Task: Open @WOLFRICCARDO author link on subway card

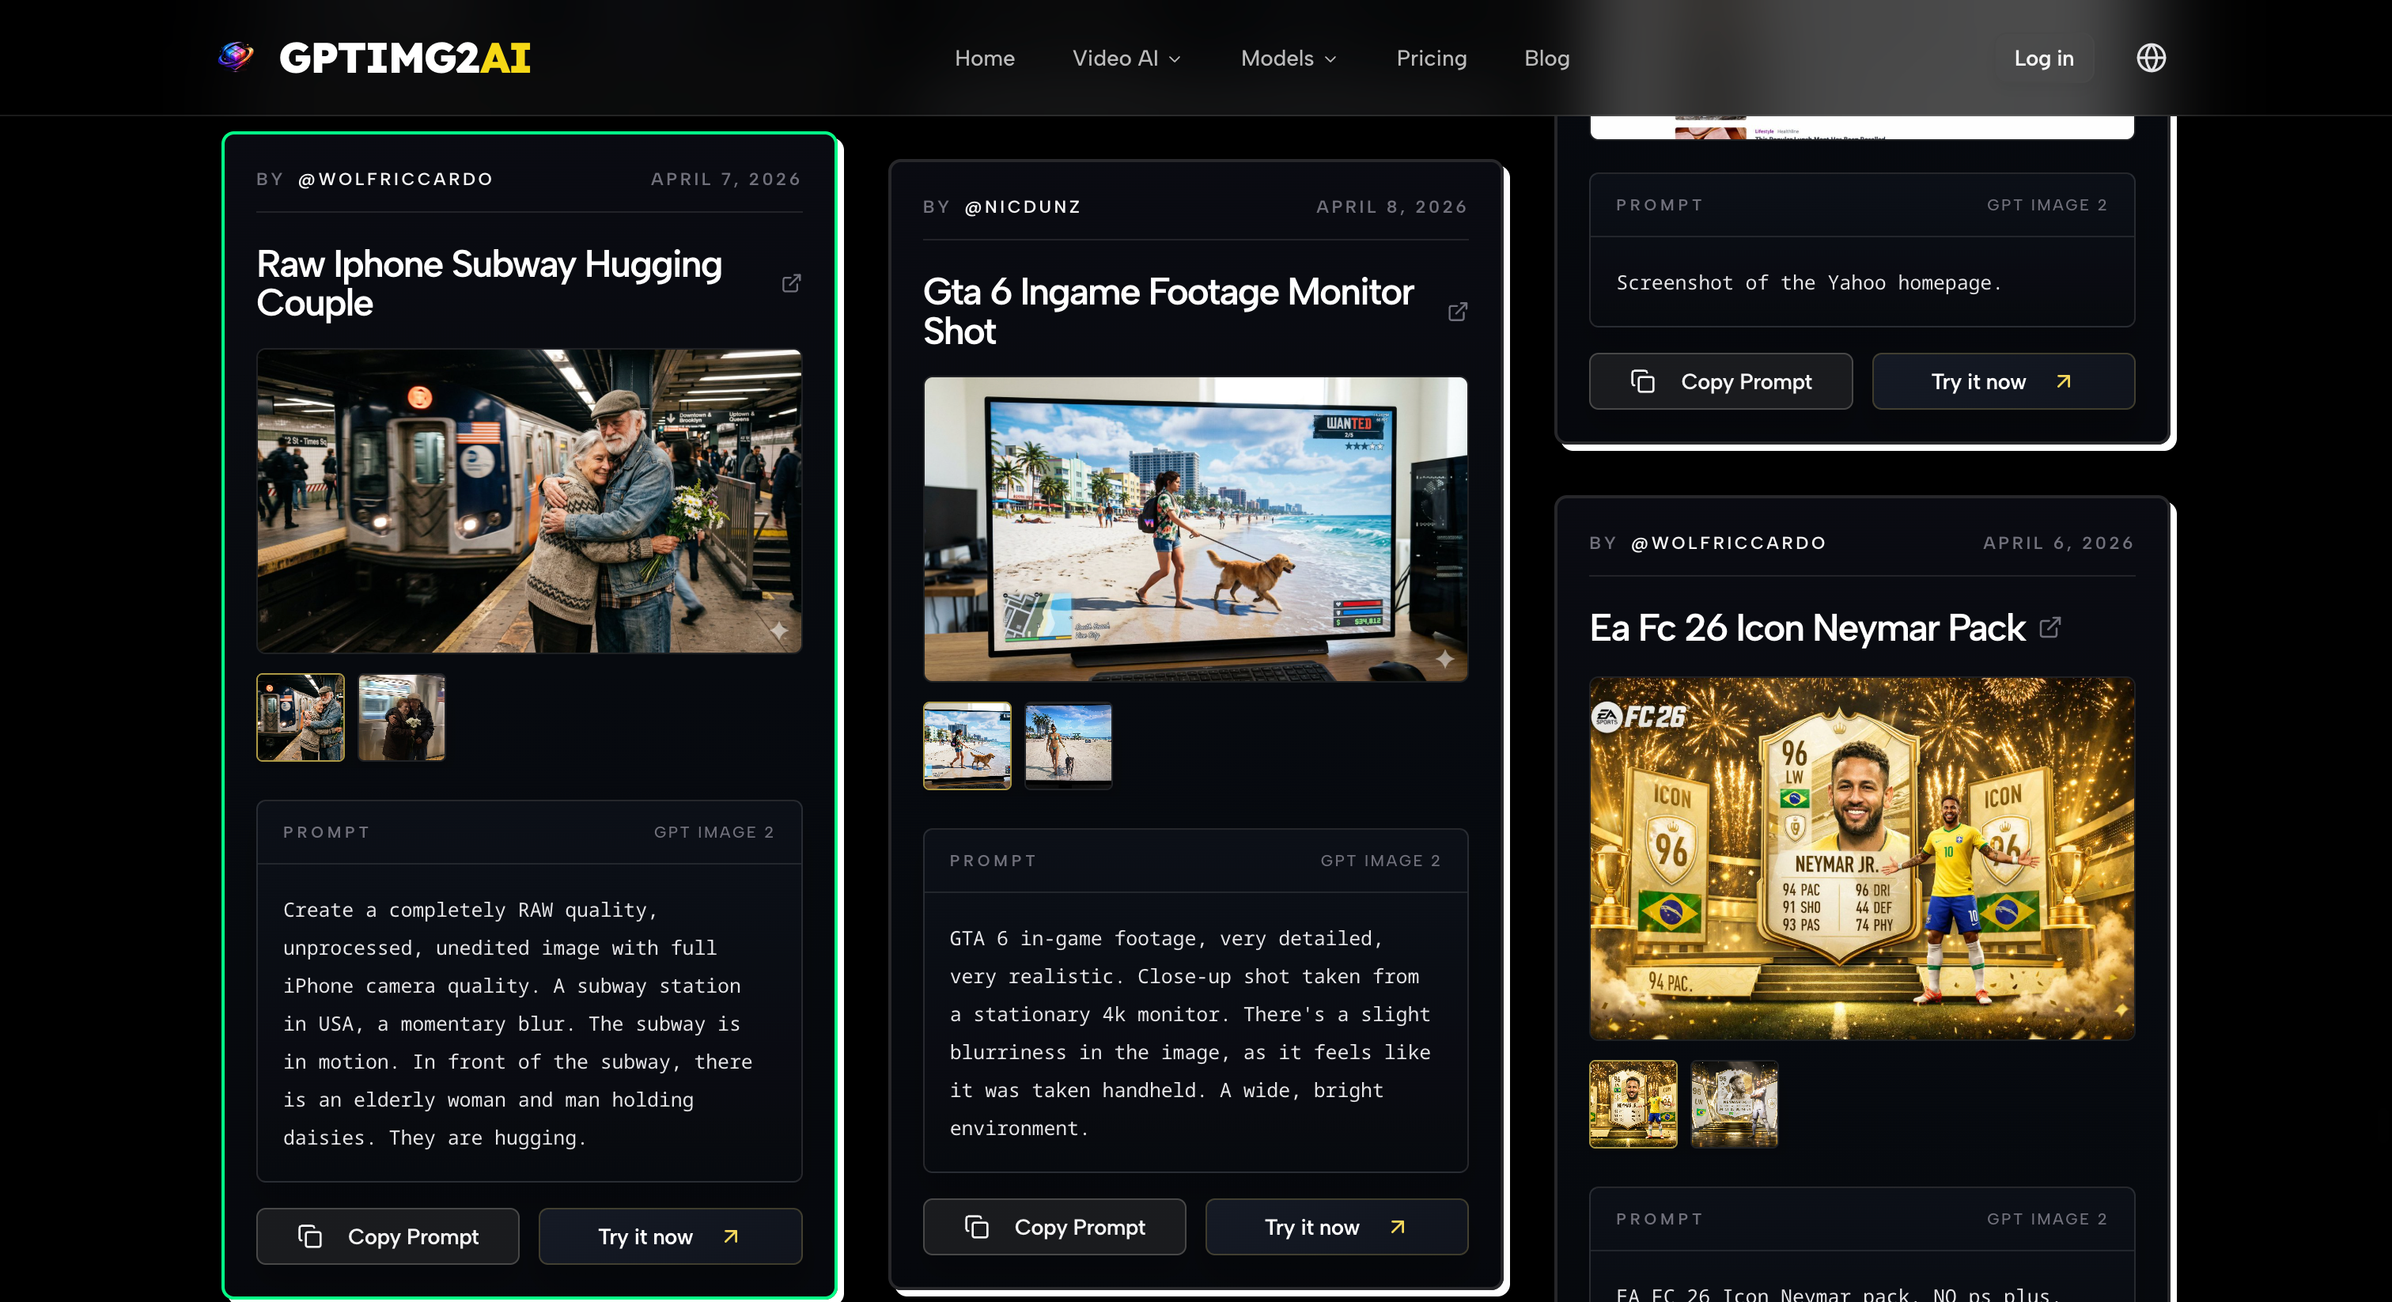Action: 396,180
